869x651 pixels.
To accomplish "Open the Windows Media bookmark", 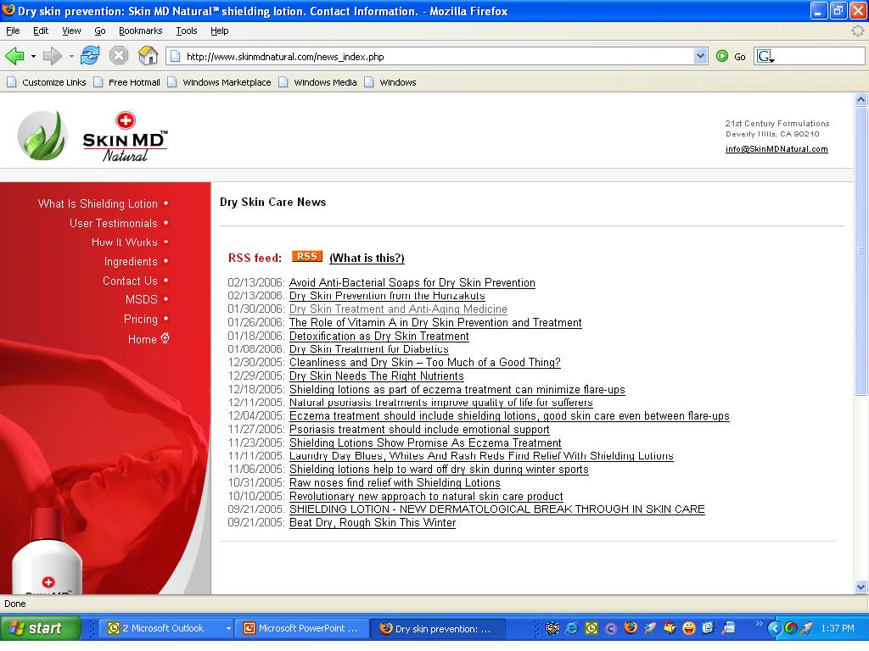I will [x=318, y=82].
